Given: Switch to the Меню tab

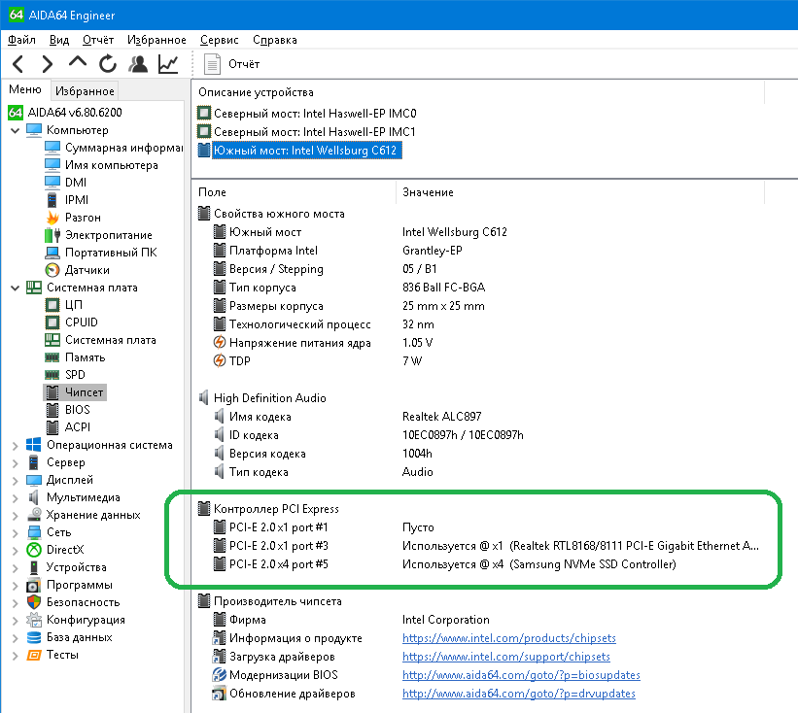Looking at the screenshot, I should click(x=25, y=89).
